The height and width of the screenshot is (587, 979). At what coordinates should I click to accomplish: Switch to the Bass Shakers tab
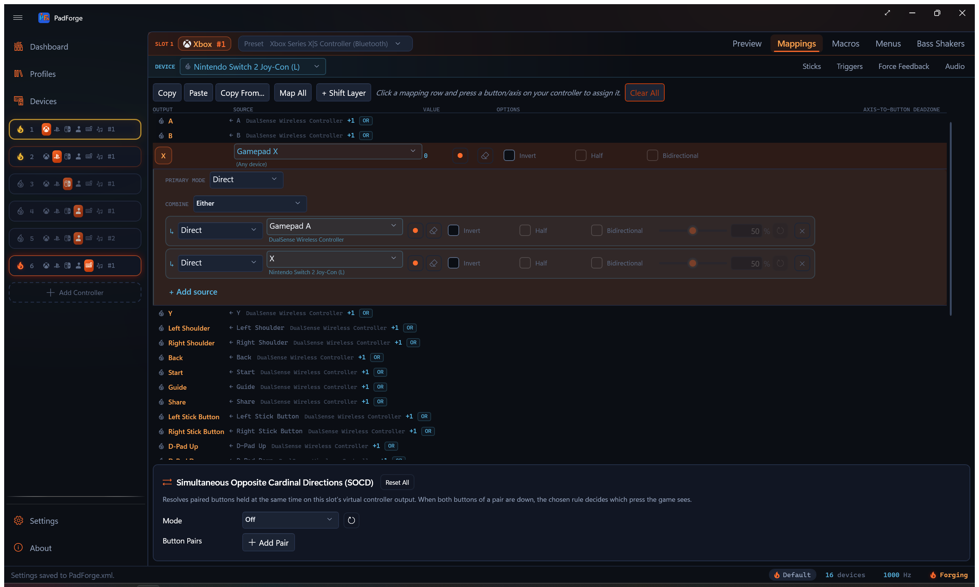pyautogui.click(x=940, y=44)
